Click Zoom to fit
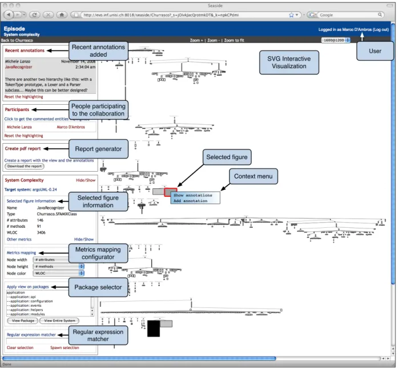This screenshot has width=398, height=368. [x=234, y=40]
